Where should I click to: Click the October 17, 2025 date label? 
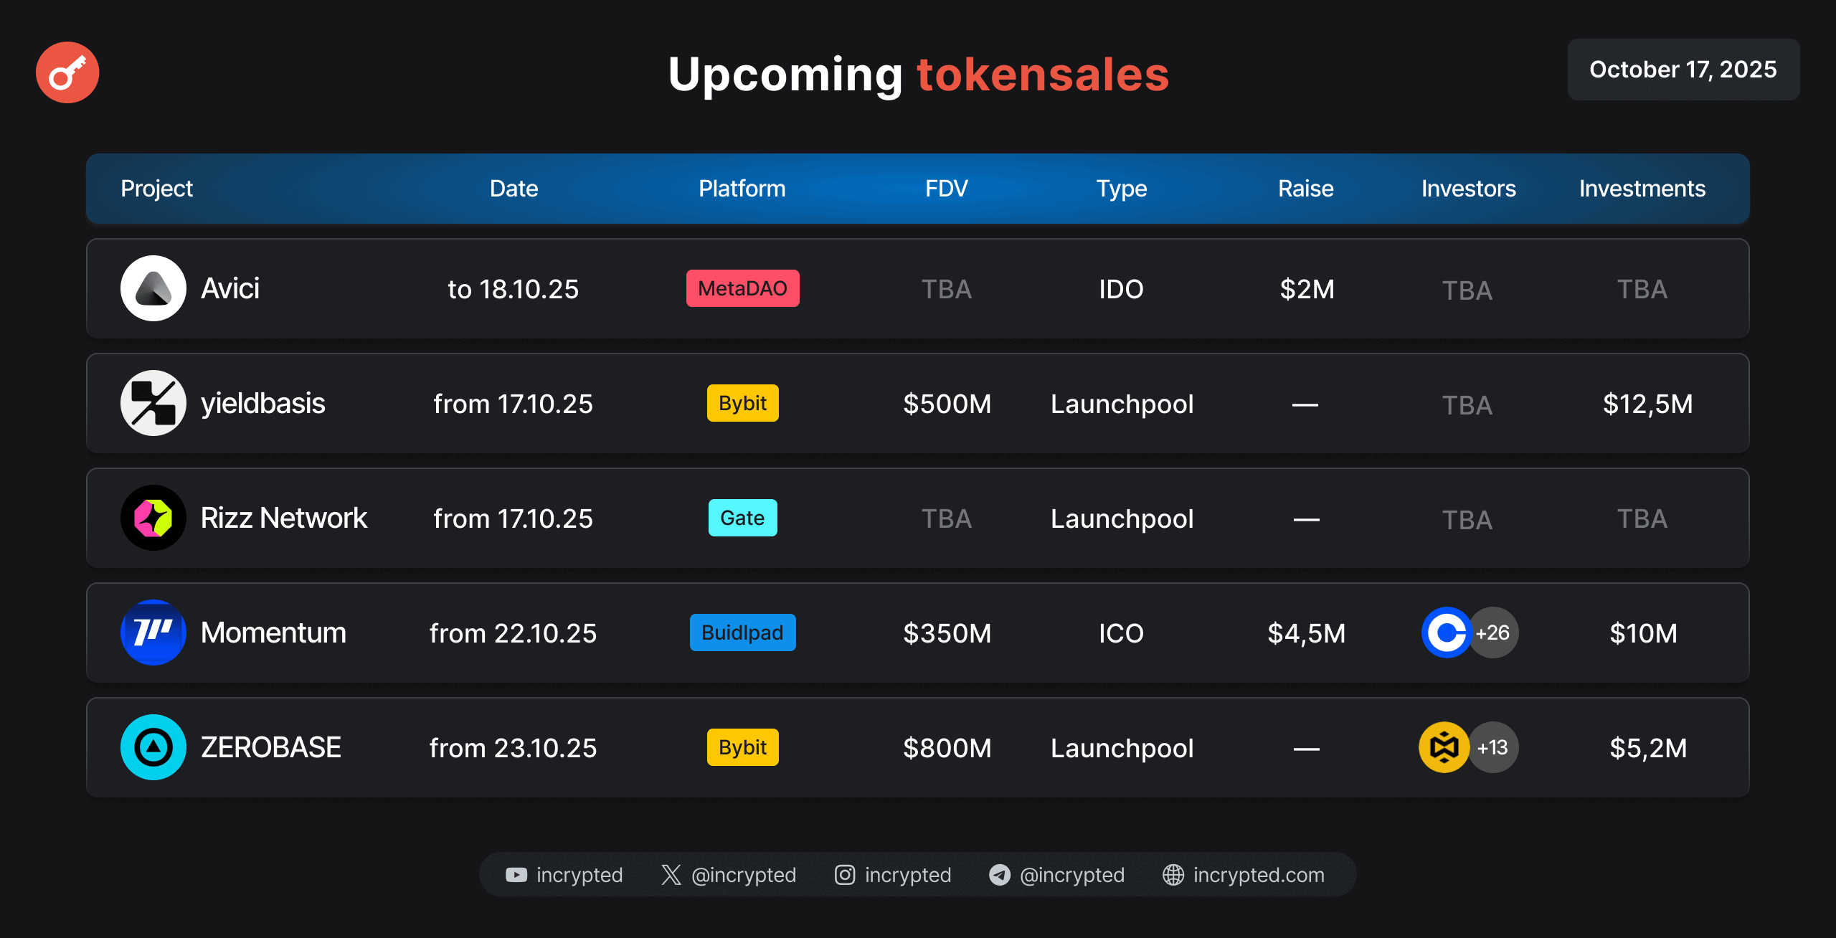point(1683,70)
